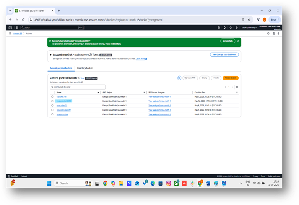299x205 pixels.
Task: Switch to Directory buckets tab
Action: [x=85, y=68]
